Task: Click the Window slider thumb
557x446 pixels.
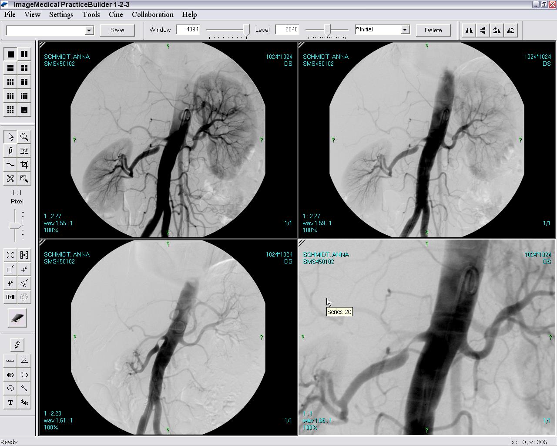Action: pos(247,30)
